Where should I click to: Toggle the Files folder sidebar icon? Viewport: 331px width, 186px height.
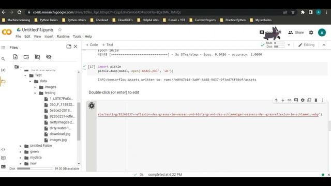point(3,82)
